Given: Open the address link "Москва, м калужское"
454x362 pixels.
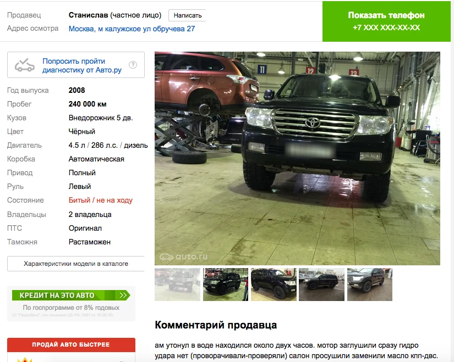Looking at the screenshot, I should pyautogui.click(x=132, y=29).
